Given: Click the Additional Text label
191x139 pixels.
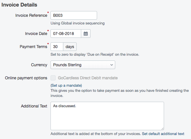Looking at the screenshot, I should pos(34,106).
